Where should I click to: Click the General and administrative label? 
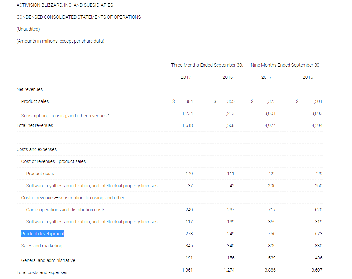[x=48, y=260]
